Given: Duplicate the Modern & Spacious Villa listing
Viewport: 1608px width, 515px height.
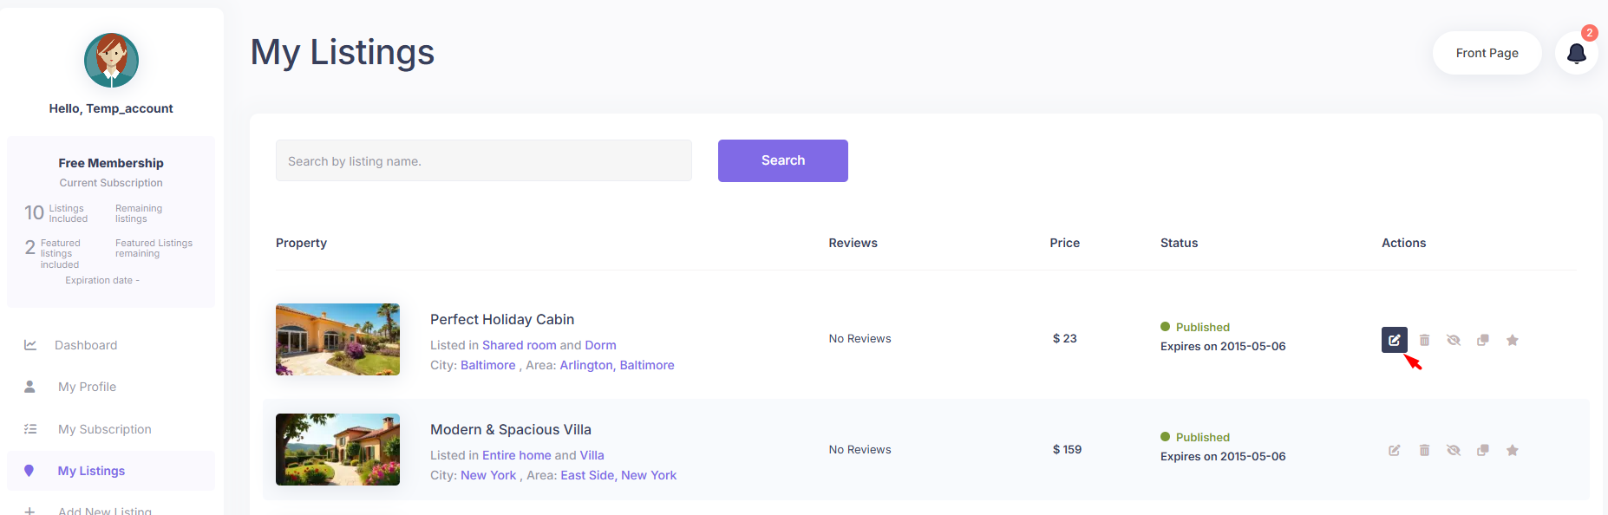Looking at the screenshot, I should point(1483,450).
